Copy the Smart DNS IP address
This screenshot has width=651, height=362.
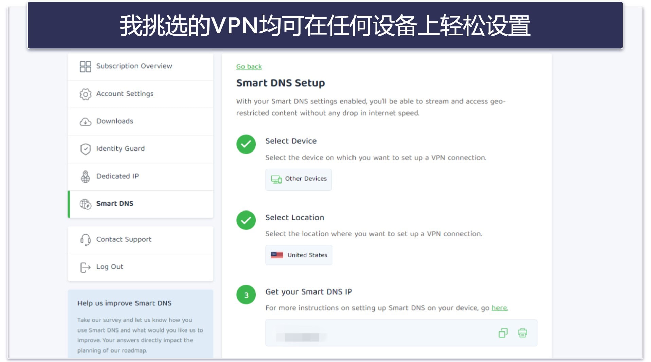click(503, 333)
